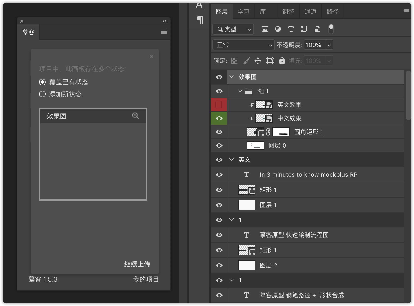Lock transparent pixels checkerboard icon
The width and height of the screenshot is (414, 306).
234,61
